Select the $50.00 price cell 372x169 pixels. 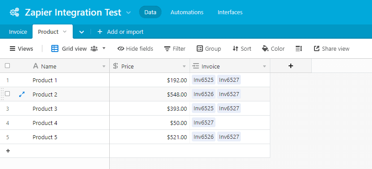[x=150, y=123]
